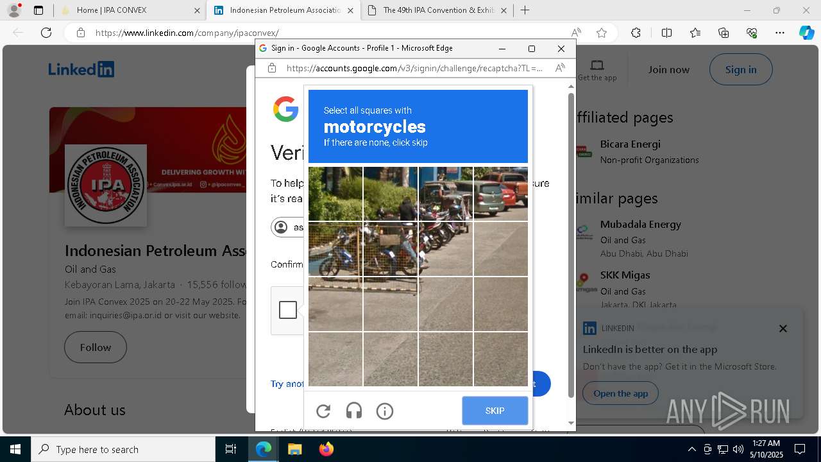Refresh the LinkedIn page
Image resolution: width=821 pixels, height=462 pixels.
tap(46, 33)
